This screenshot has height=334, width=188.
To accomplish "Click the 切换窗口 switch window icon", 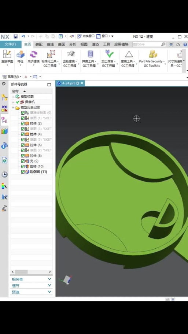I will [x=79, y=36].
